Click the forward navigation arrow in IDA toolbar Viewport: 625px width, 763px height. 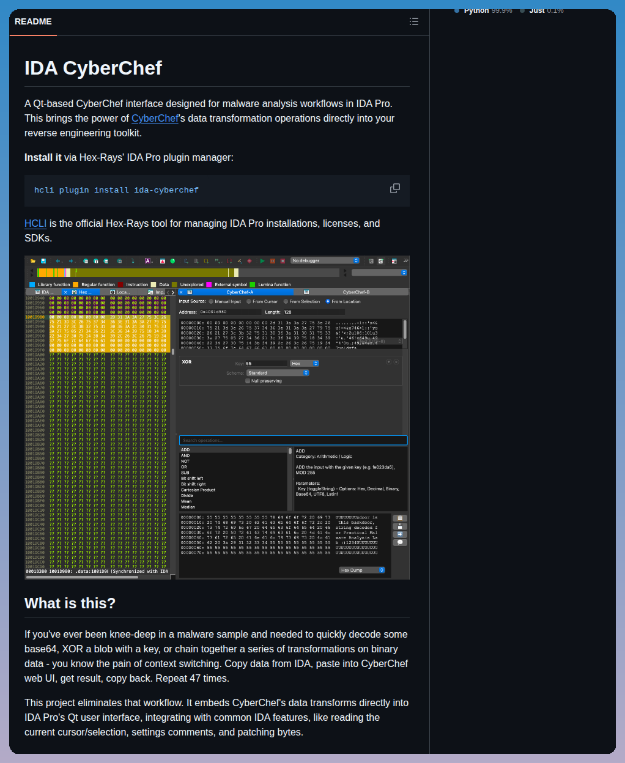72,261
